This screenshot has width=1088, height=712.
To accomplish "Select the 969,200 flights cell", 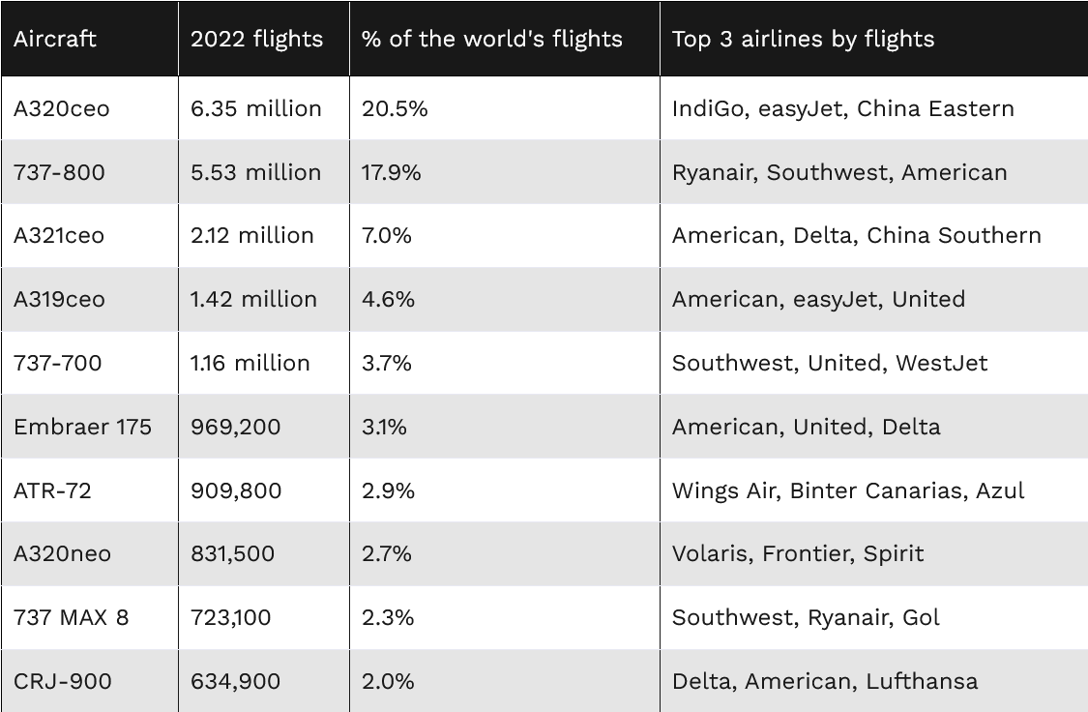I will coord(236,427).
